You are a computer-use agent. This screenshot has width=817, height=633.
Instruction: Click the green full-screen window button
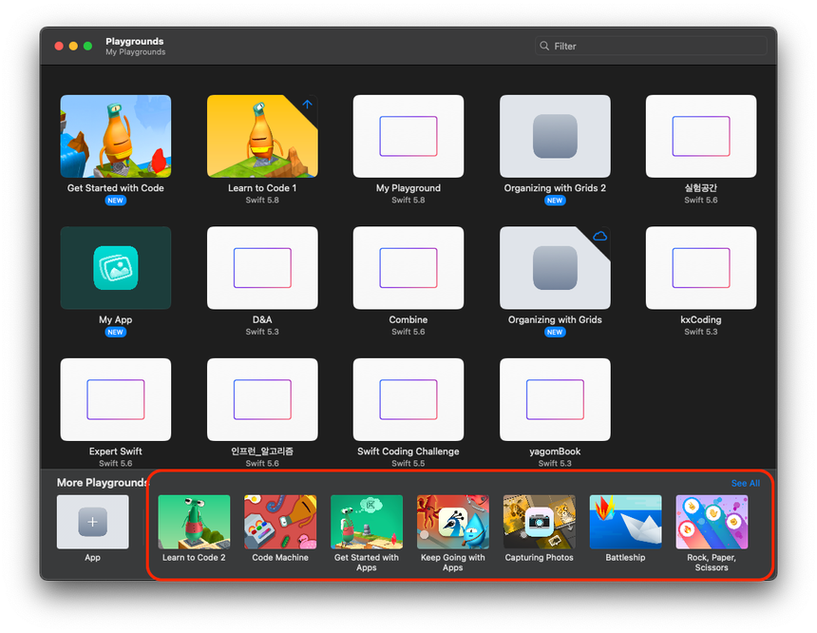[x=87, y=46]
